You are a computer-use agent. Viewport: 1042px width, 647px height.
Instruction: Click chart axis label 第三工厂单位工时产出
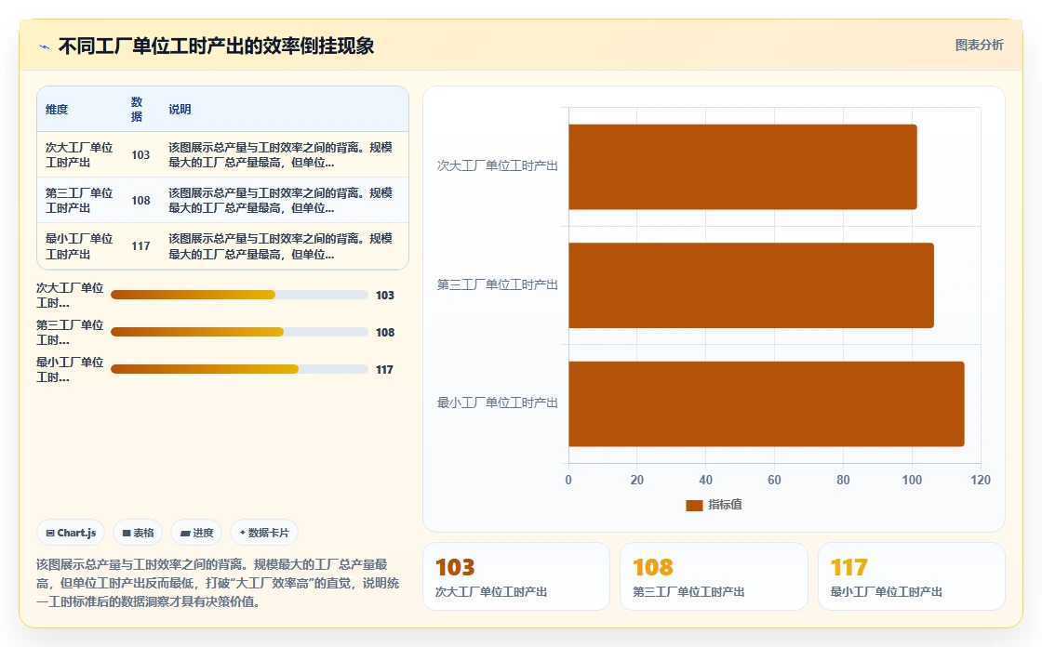coord(497,285)
